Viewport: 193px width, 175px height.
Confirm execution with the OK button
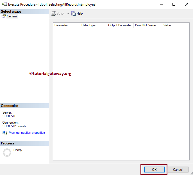[x=154, y=170]
